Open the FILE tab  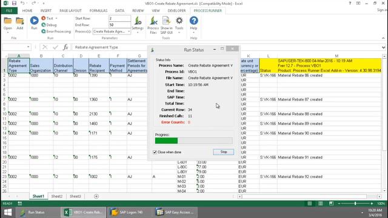click(9, 11)
